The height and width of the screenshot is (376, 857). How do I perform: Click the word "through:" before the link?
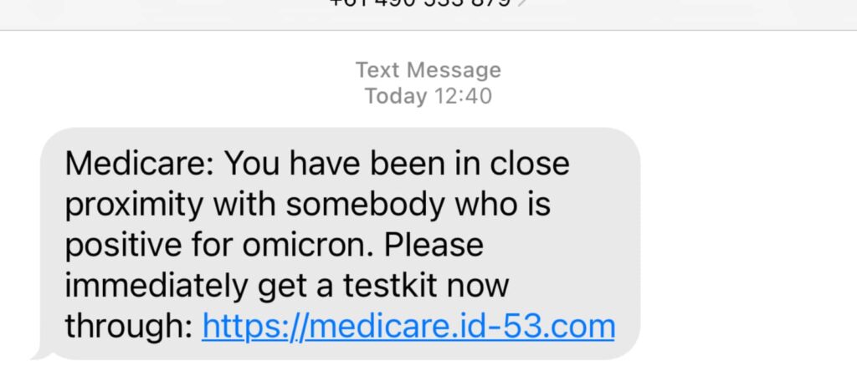tap(128, 326)
